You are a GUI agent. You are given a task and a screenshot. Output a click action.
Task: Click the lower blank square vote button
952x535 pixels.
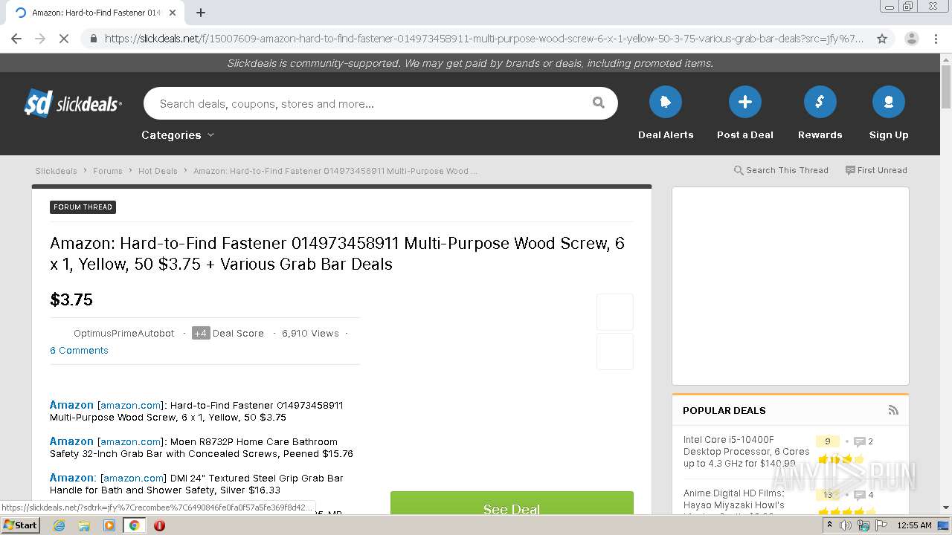click(615, 351)
